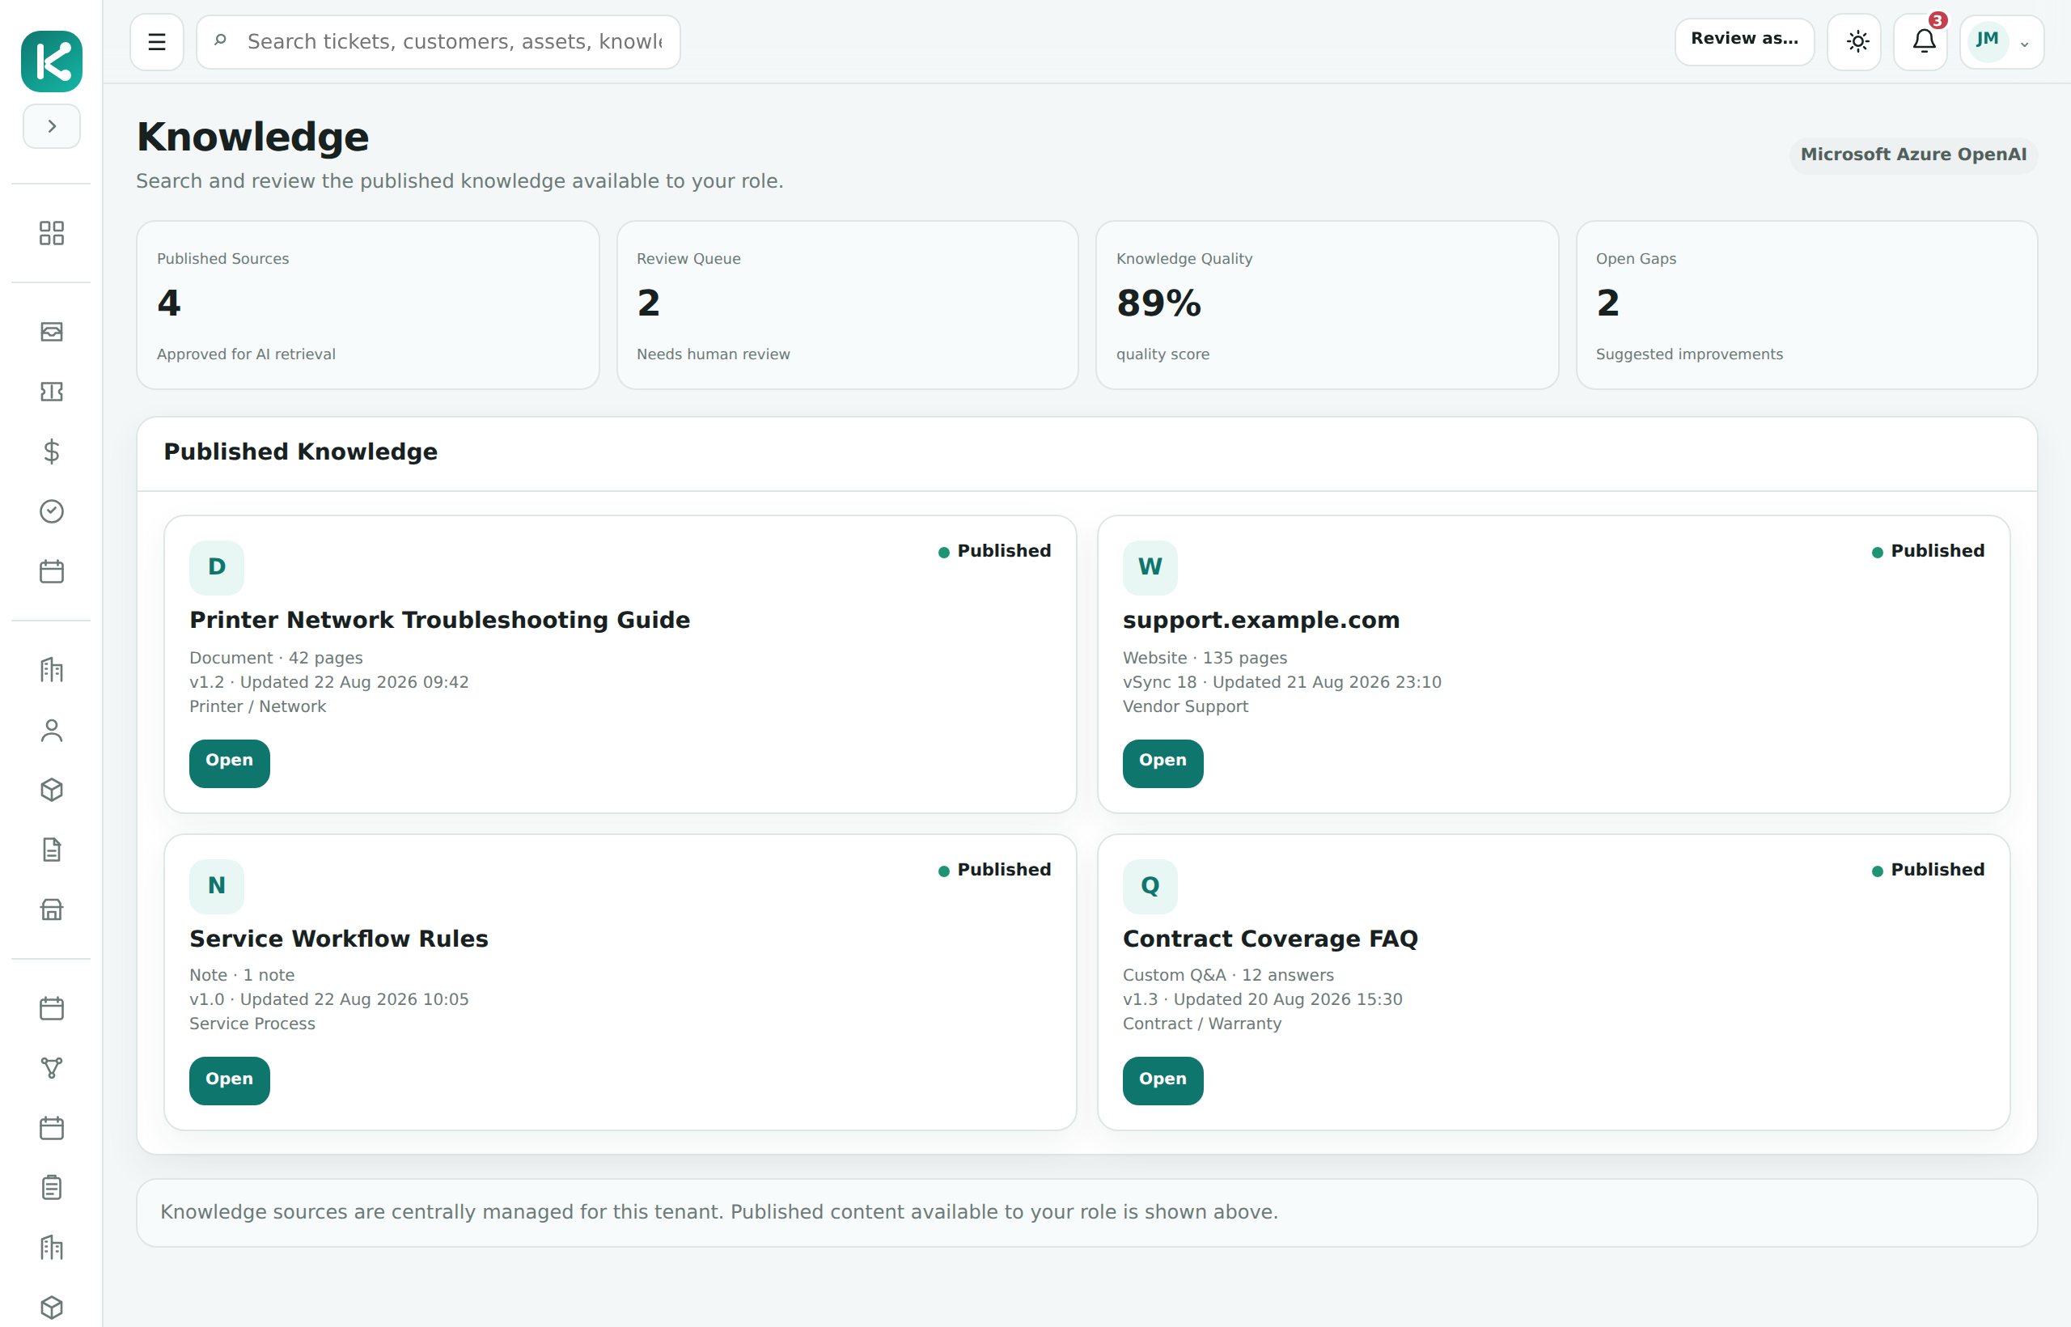The width and height of the screenshot is (2071, 1327).
Task: Open the document page icon in sidebar
Action: [52, 850]
